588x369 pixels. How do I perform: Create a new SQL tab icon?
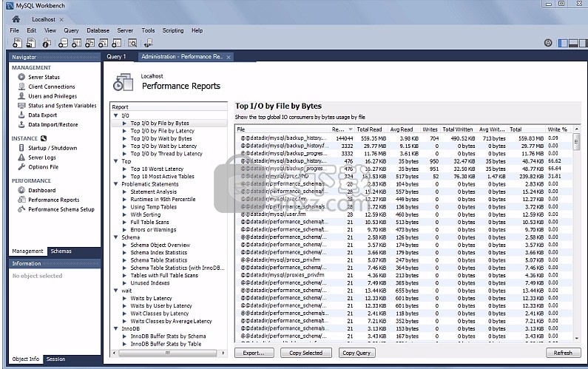(x=17, y=43)
